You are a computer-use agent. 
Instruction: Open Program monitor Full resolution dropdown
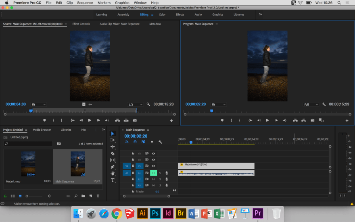click(x=311, y=105)
